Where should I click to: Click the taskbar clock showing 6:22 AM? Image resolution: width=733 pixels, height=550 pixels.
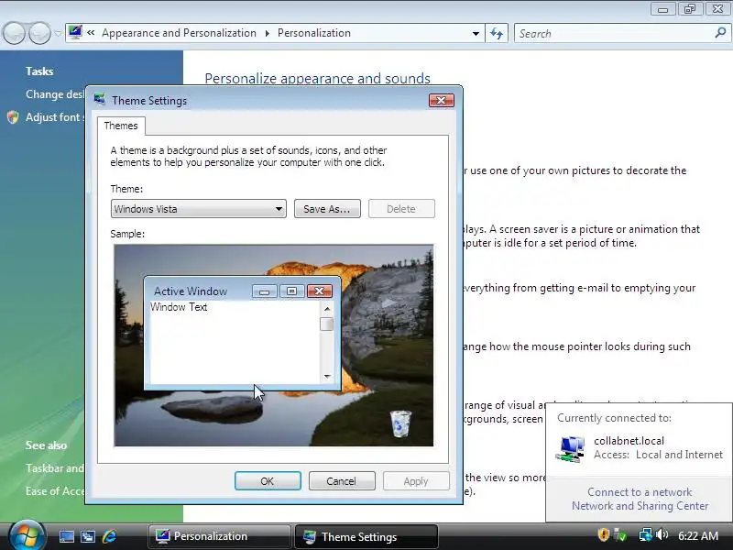(x=698, y=535)
